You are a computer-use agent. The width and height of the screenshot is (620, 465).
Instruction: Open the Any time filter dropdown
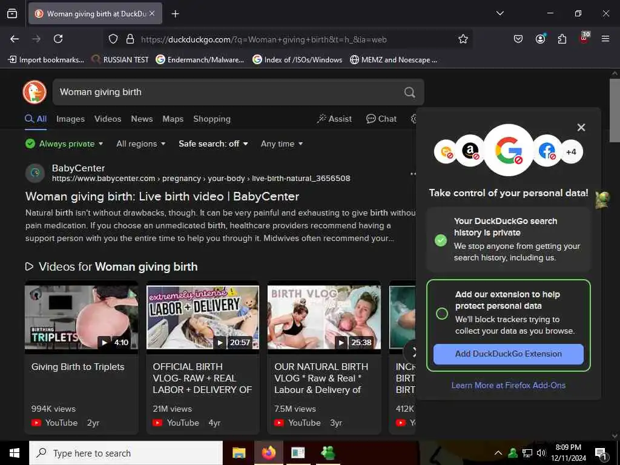282,143
